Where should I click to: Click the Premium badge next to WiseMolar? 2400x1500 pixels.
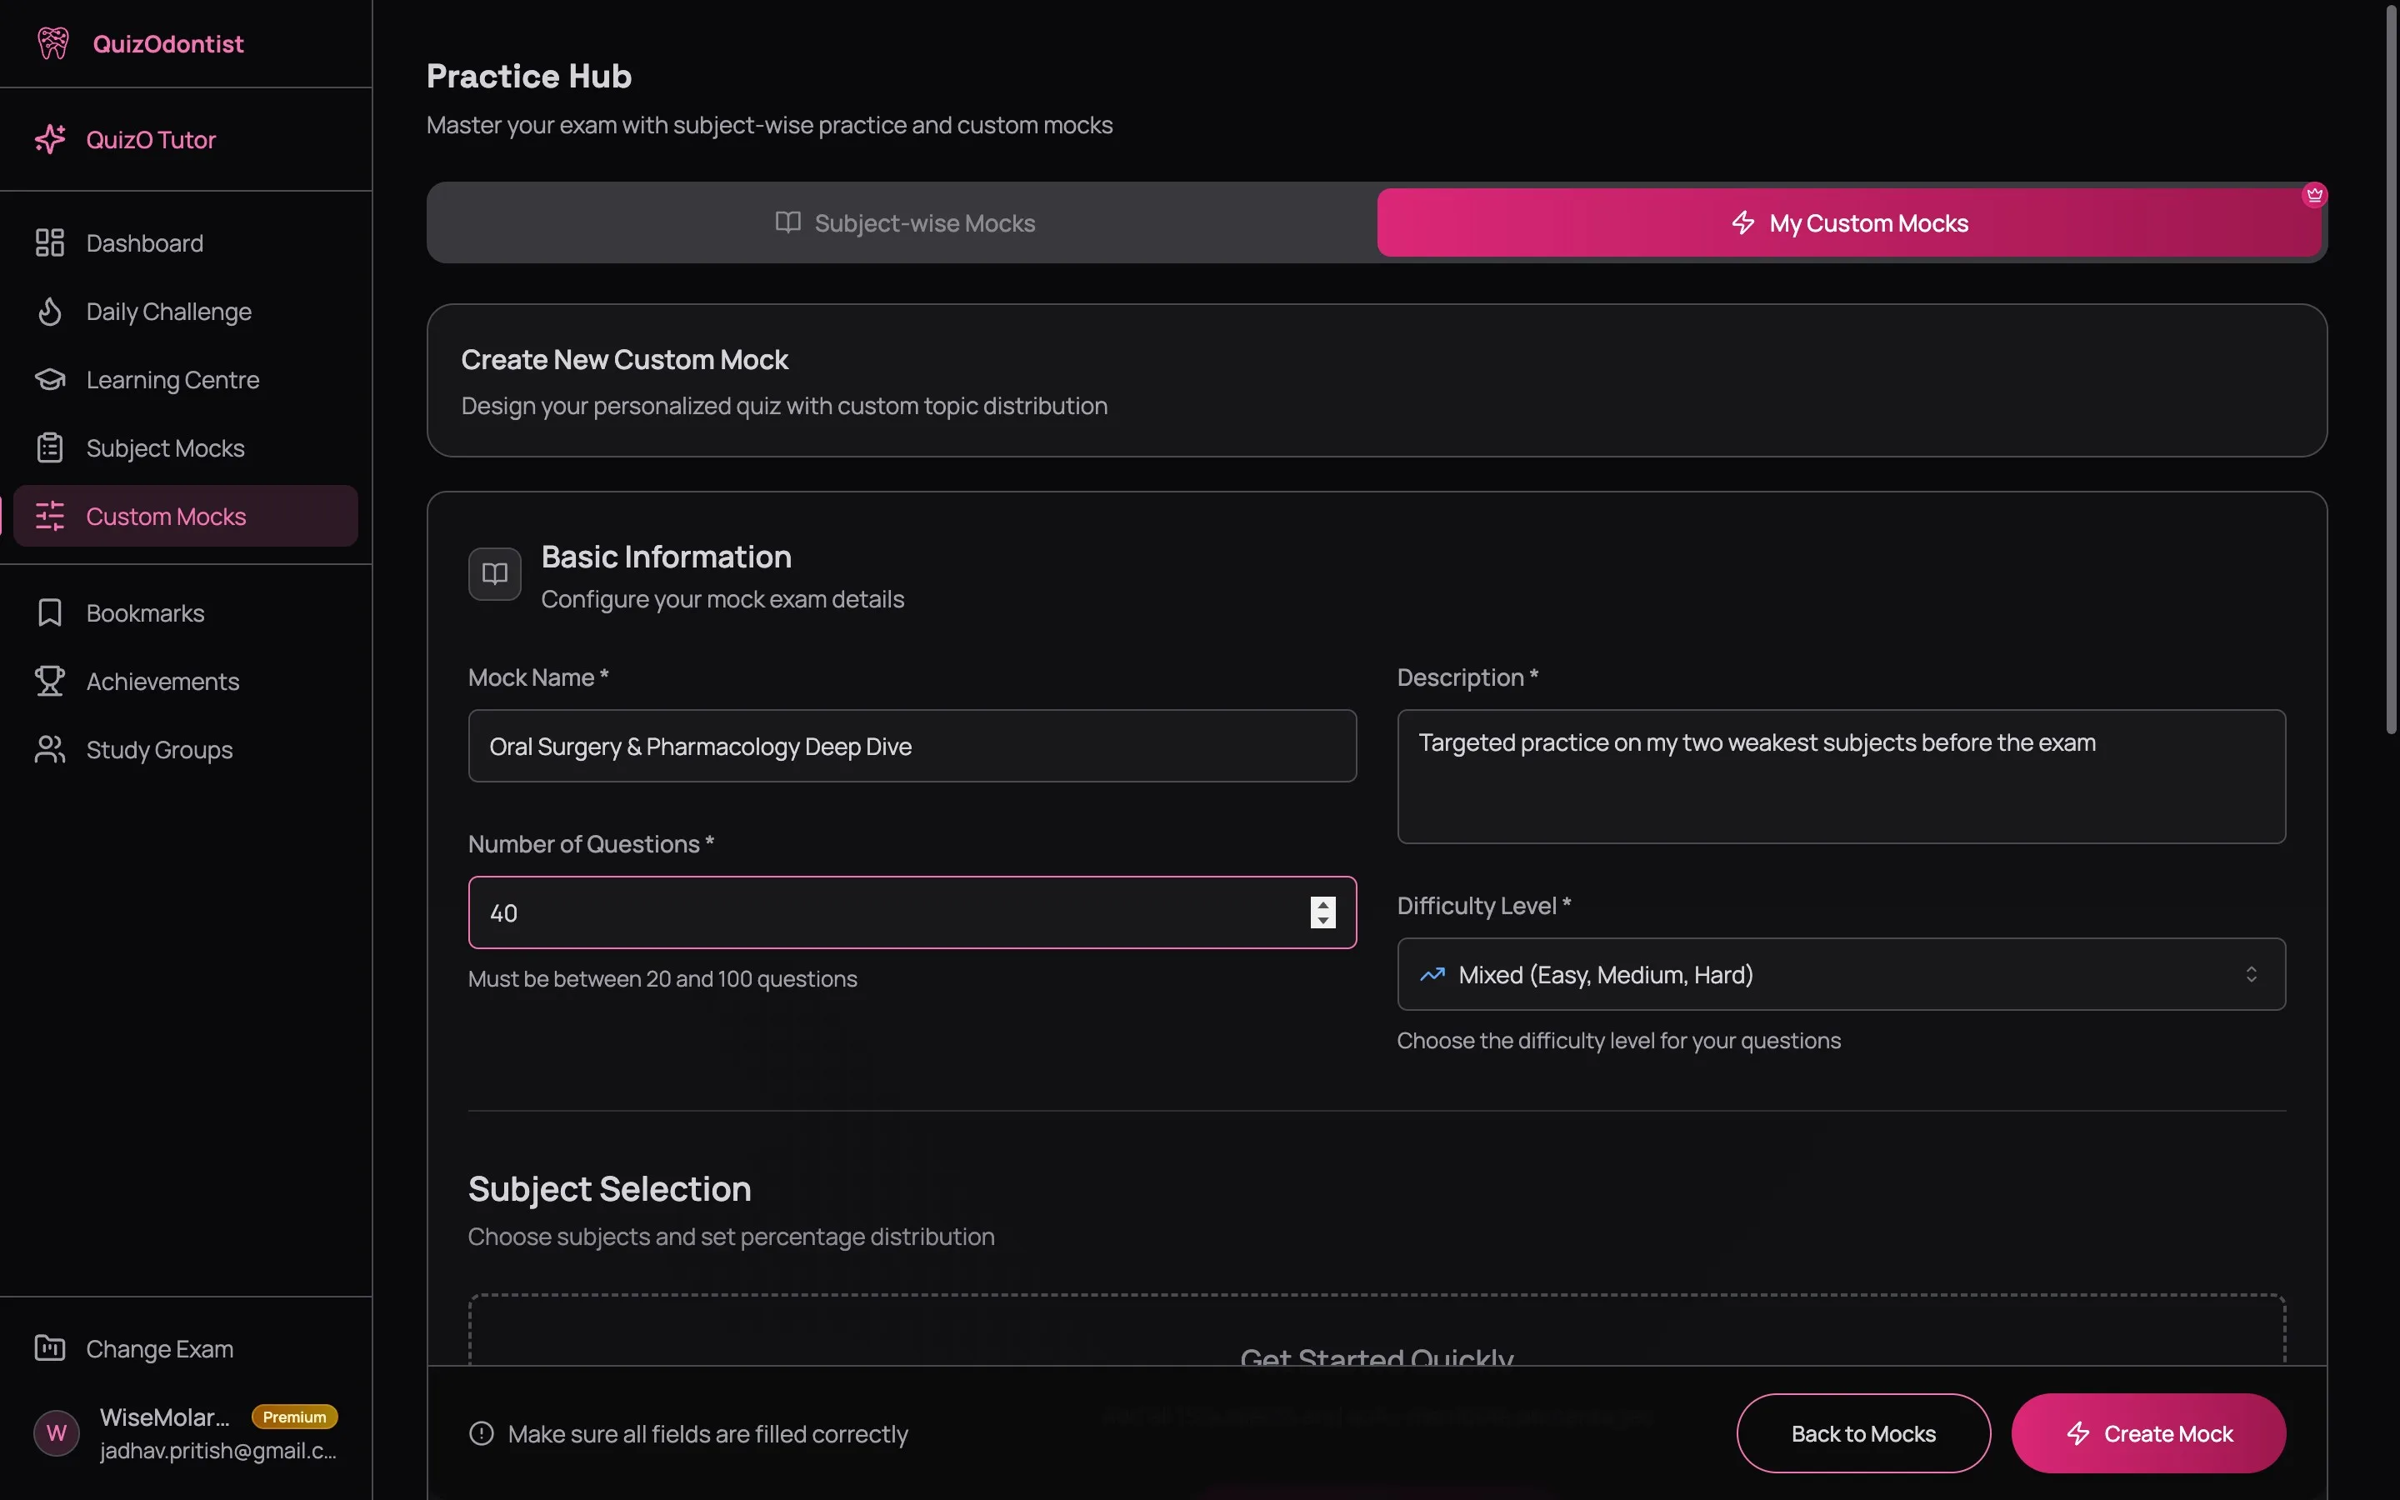pos(293,1416)
